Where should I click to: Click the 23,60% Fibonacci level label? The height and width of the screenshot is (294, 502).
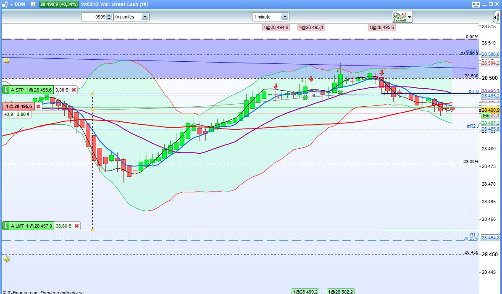click(x=470, y=162)
